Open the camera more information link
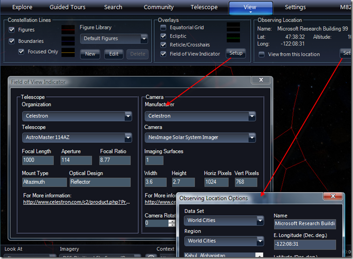 [160, 202]
